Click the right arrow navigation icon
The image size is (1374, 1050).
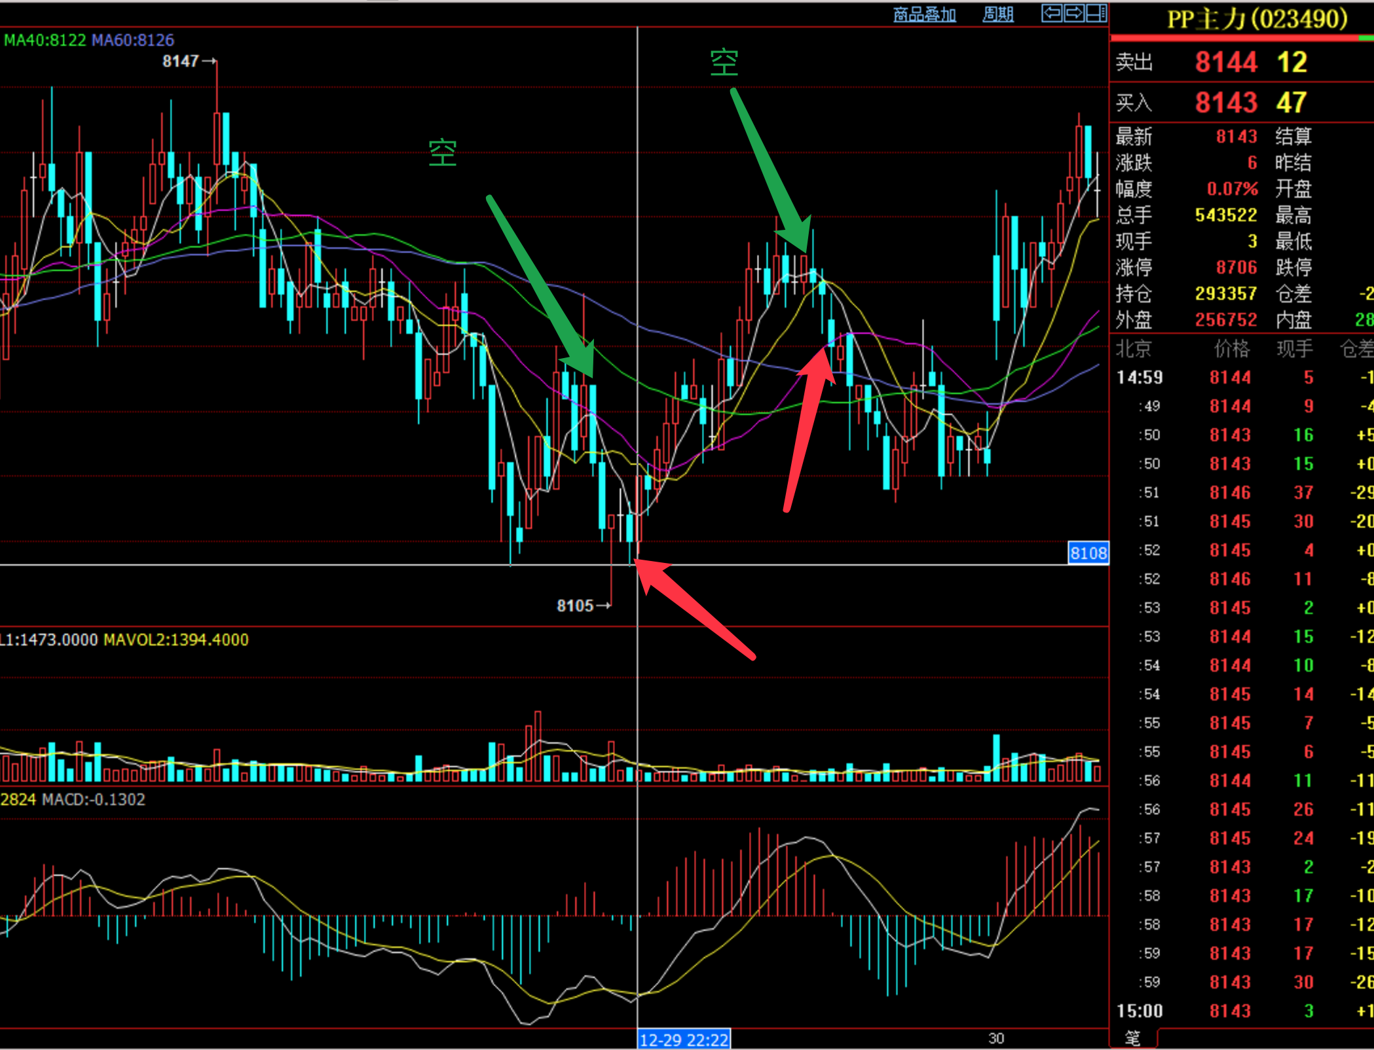(x=1074, y=13)
